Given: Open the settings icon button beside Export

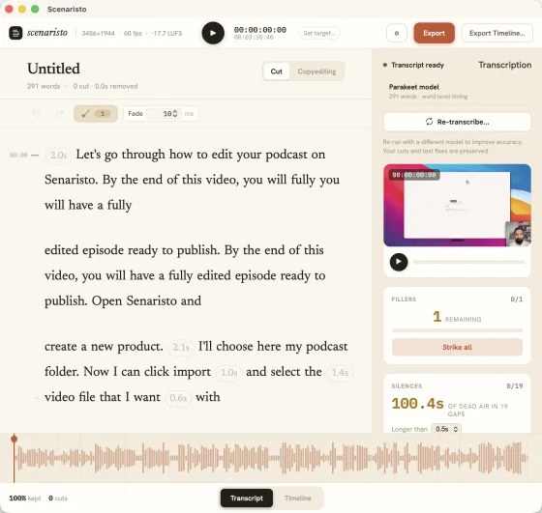Looking at the screenshot, I should [x=397, y=33].
